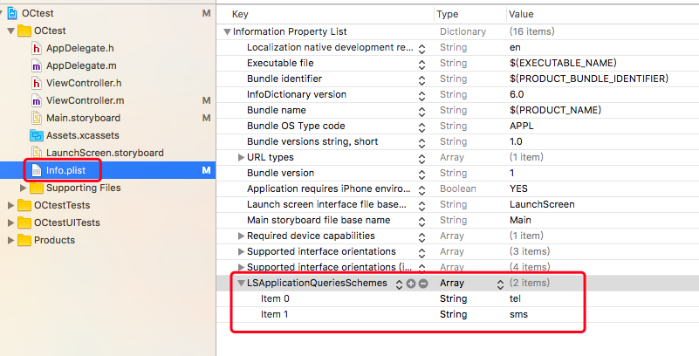The width and height of the screenshot is (699, 356).
Task: Click the ViewController.m source file icon
Action: [37, 100]
